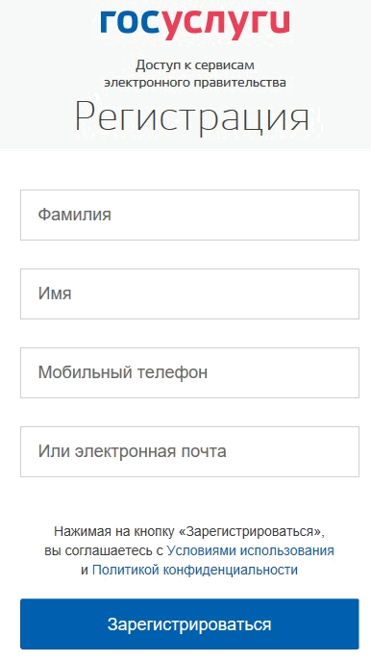
Task: Click the Госуслуги logo at the top
Action: tap(195, 24)
